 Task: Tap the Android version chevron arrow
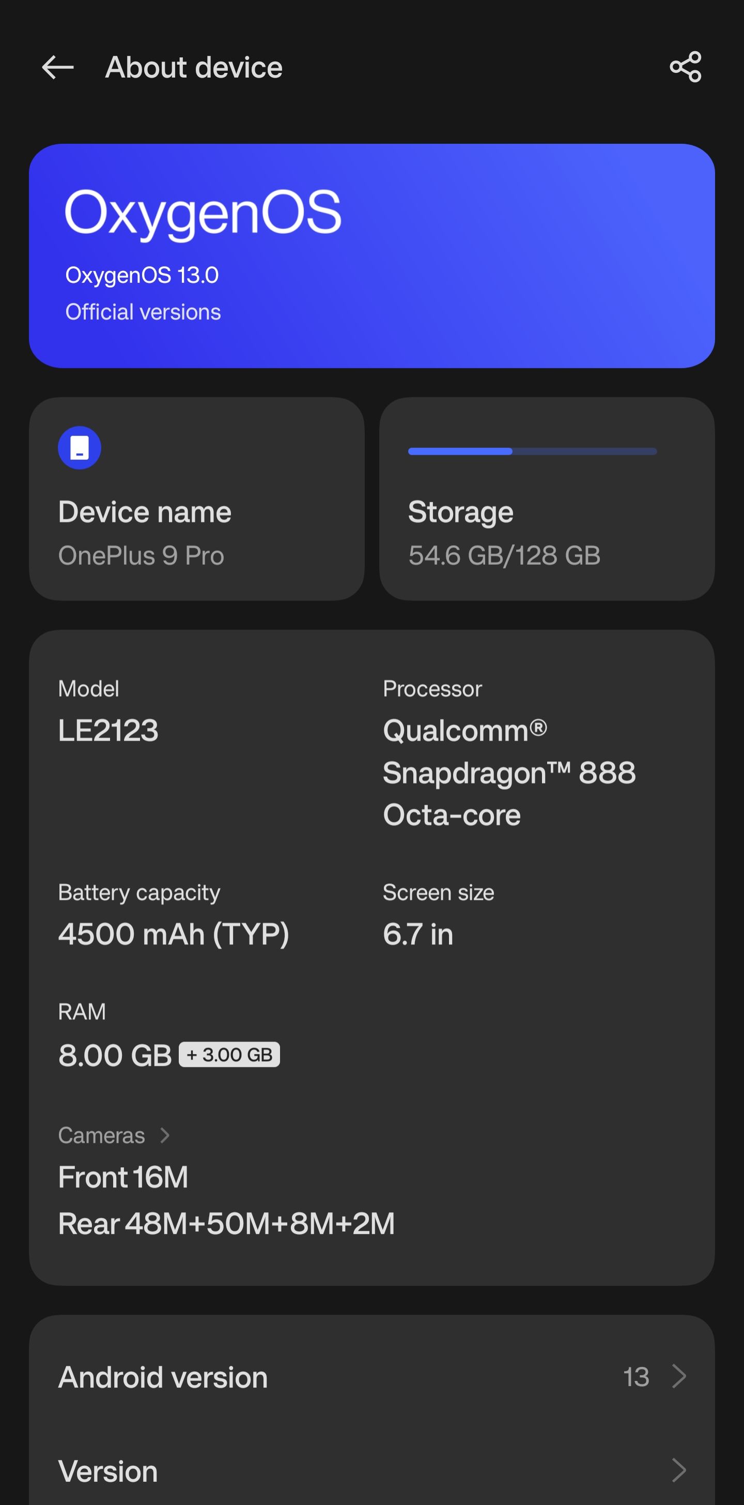(x=679, y=1376)
